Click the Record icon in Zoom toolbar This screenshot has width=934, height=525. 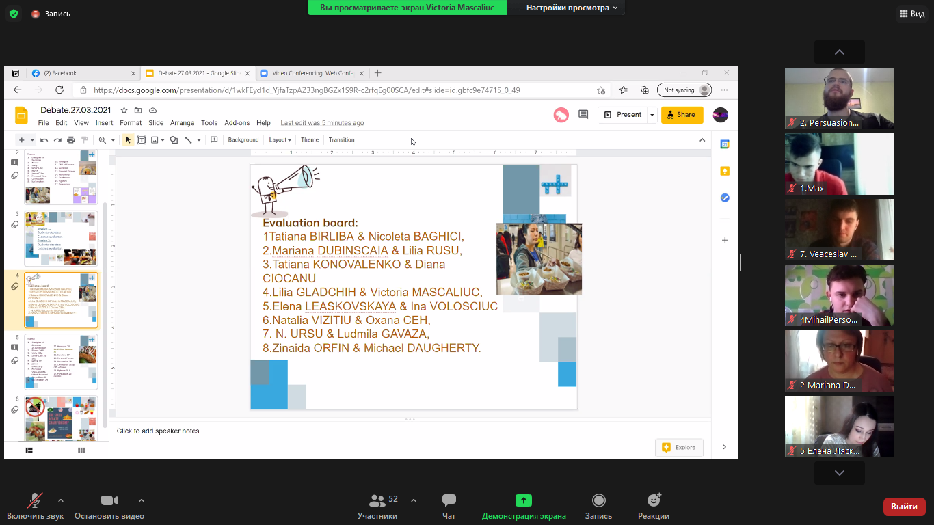(598, 500)
